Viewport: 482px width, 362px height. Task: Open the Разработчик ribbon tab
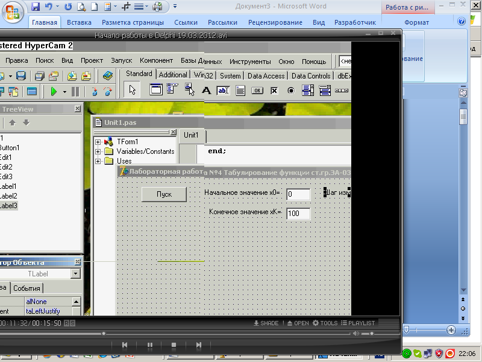pyautogui.click(x=355, y=22)
